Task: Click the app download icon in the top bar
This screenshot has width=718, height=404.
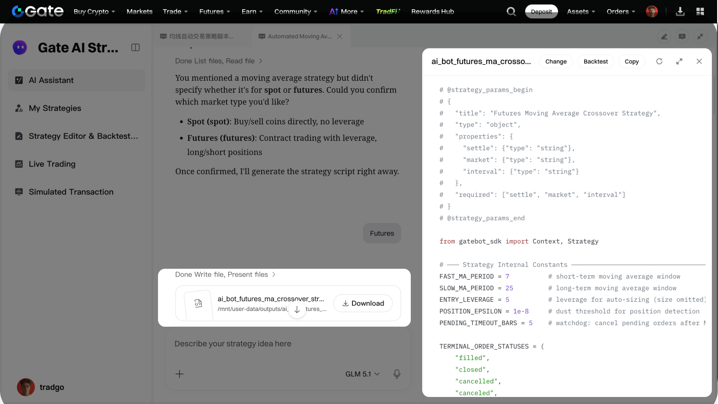Action: pyautogui.click(x=680, y=11)
